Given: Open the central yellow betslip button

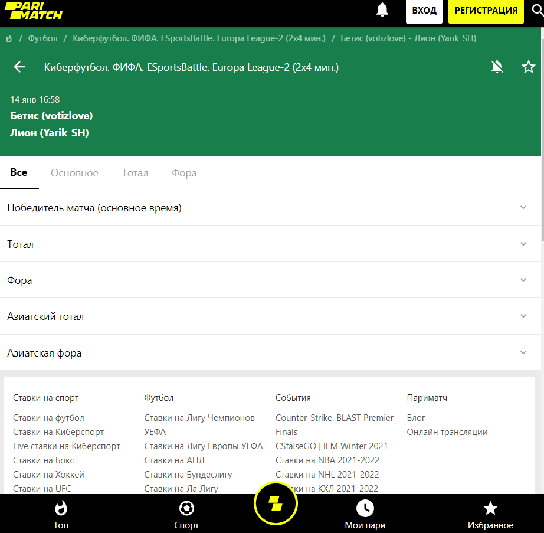Looking at the screenshot, I should (x=276, y=503).
